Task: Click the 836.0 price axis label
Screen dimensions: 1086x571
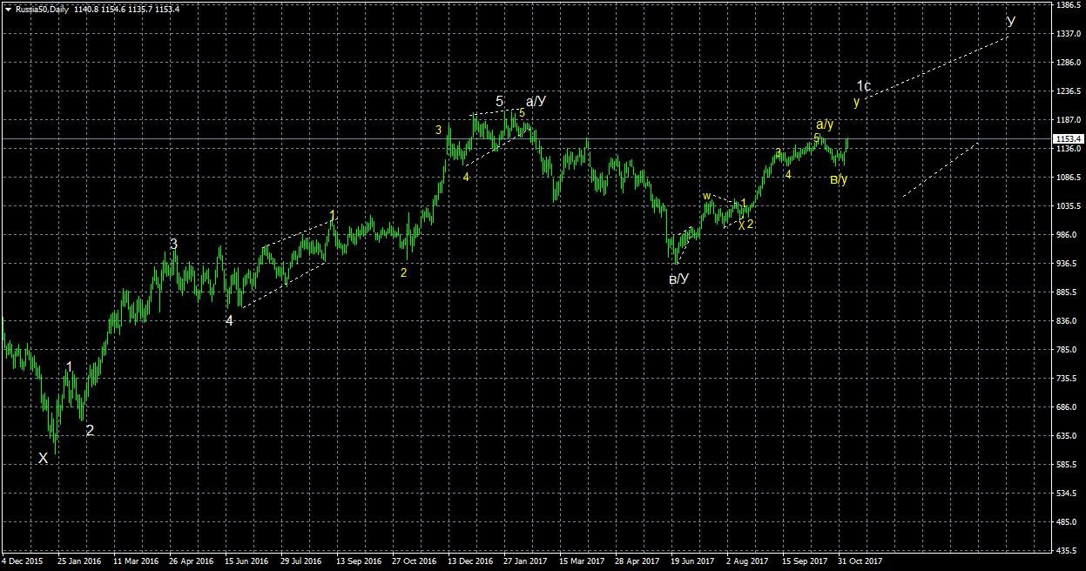Action: 1066,321
